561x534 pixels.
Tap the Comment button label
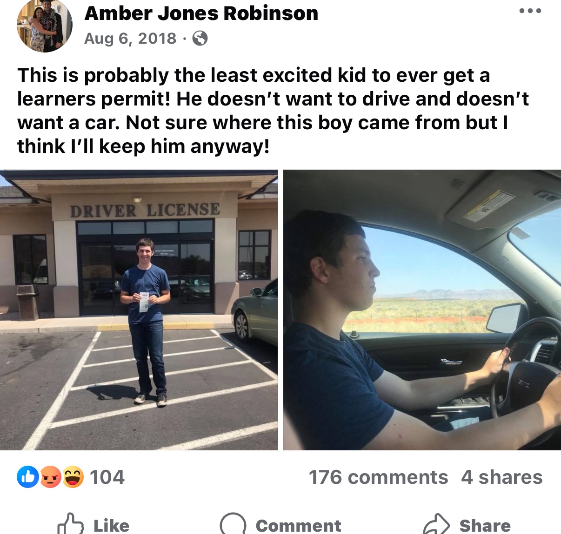[298, 526]
